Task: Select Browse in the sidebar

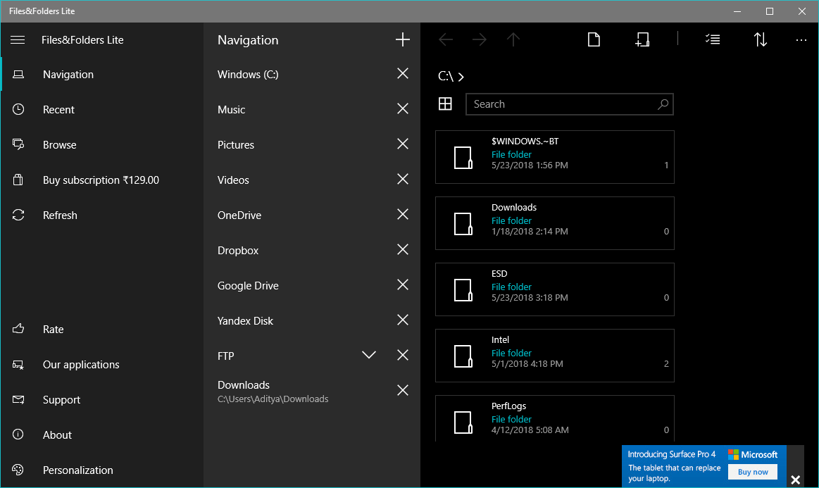Action: (x=59, y=145)
